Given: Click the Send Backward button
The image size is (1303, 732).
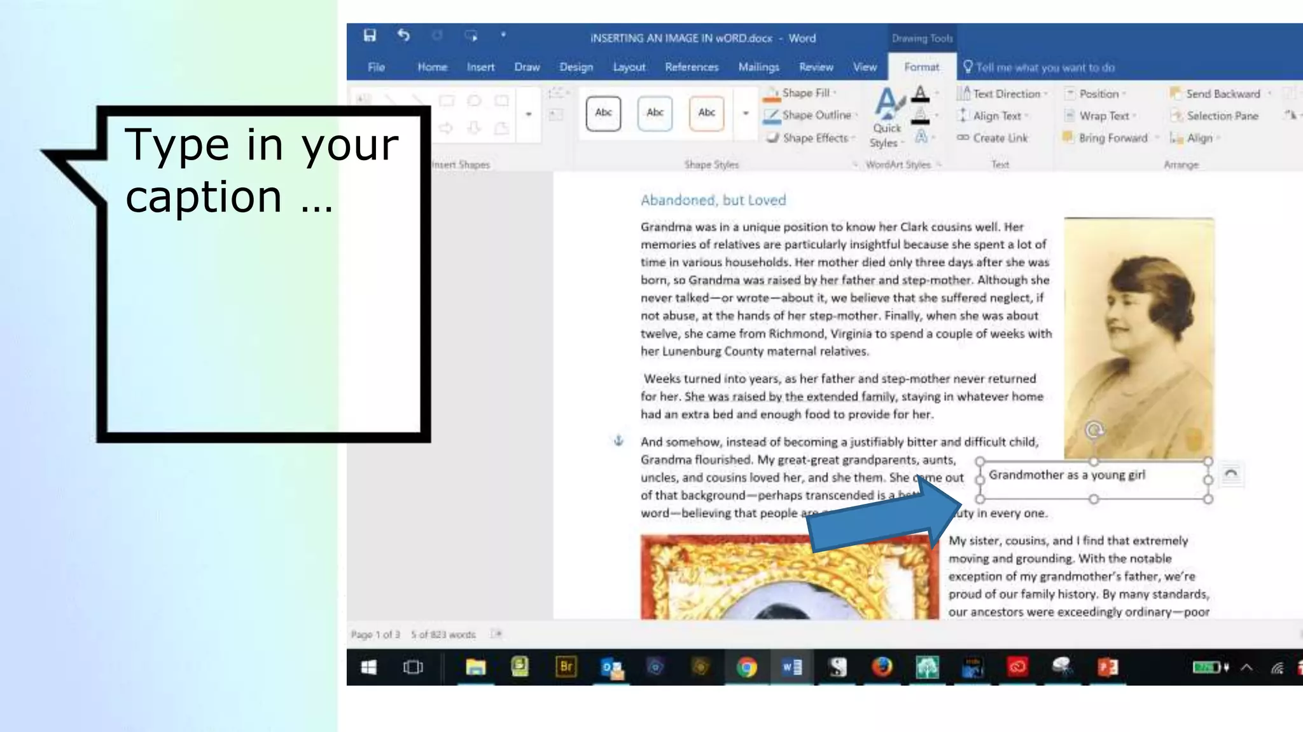Looking at the screenshot, I should 1222,93.
